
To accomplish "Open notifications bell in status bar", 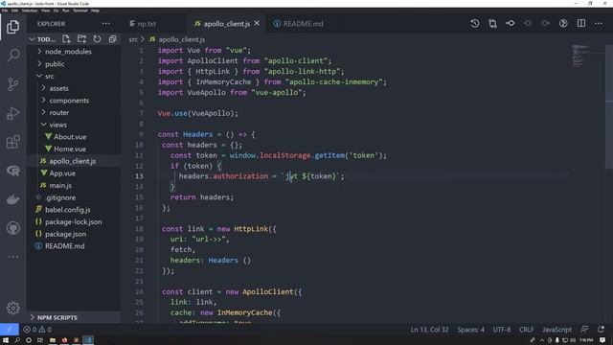I will (x=601, y=330).
